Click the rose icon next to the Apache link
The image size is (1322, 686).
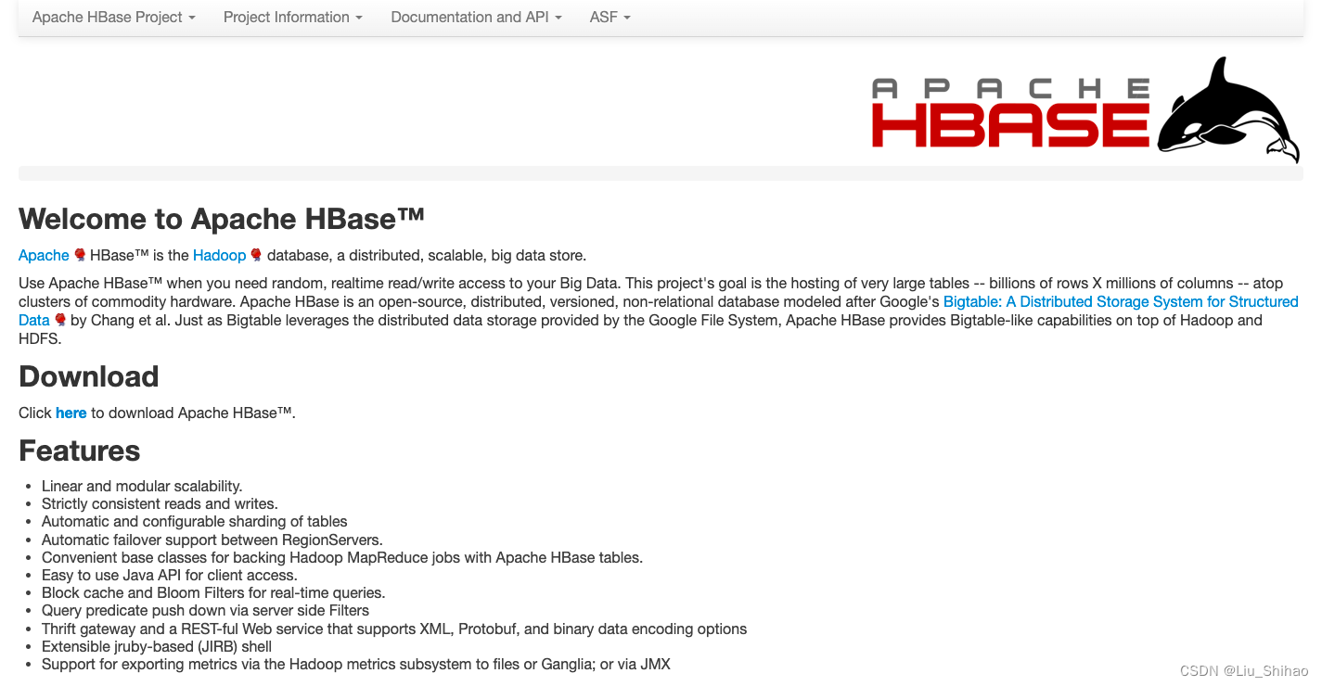(x=80, y=255)
